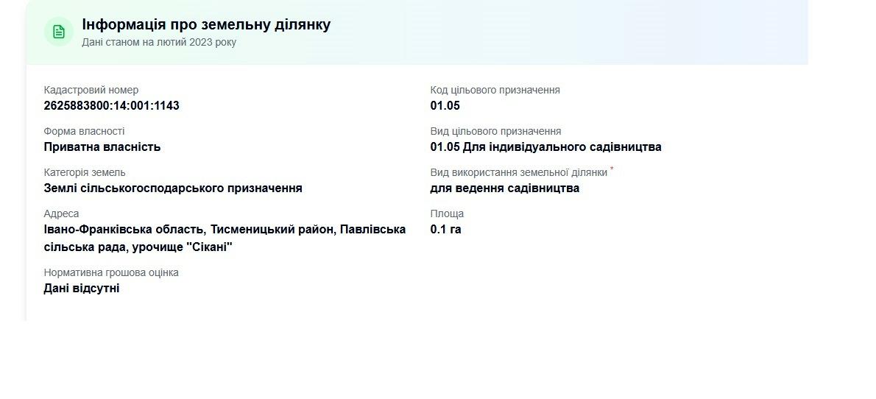Click the red asterisk footnote marker

click(612, 168)
